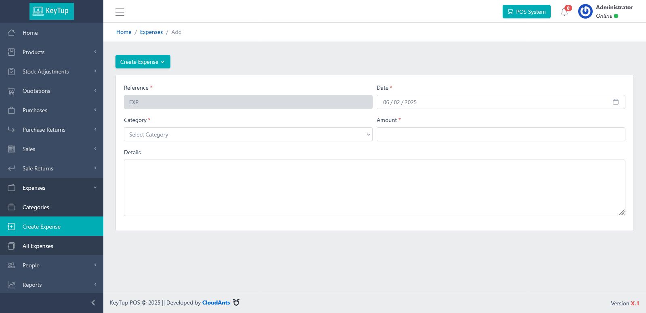Collapse sidebar with bottom arrow icon

(x=93, y=302)
